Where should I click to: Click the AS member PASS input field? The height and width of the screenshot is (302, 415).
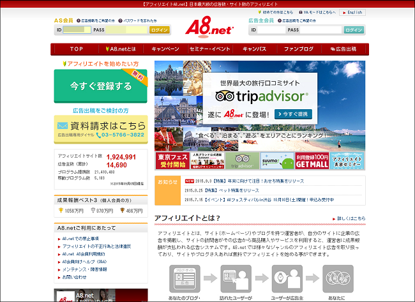click(x=126, y=29)
